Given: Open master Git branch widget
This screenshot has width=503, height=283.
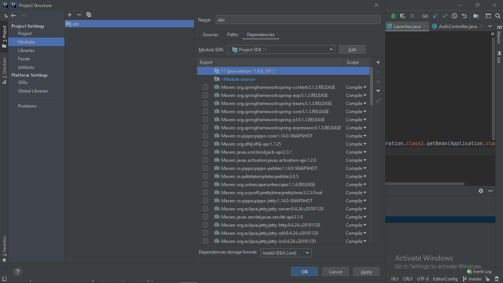Looking at the screenshot, I should 472,279.
